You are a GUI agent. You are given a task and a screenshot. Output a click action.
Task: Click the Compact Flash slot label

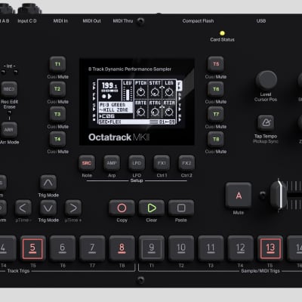(x=198, y=21)
